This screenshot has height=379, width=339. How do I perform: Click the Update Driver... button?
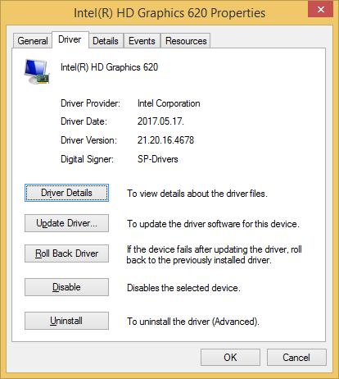point(66,223)
